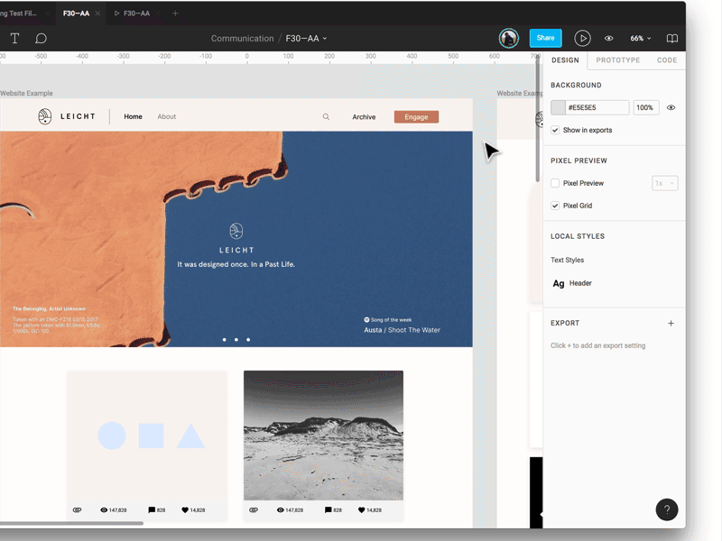
Task: Click the orange Engage button
Action: (x=416, y=117)
